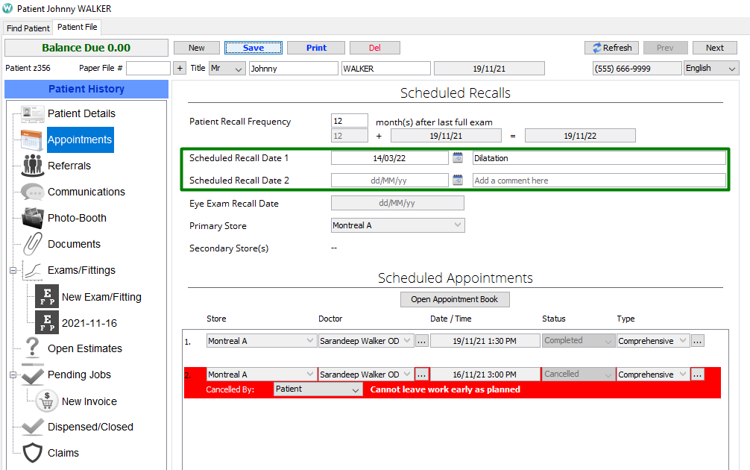This screenshot has width=750, height=470.
Task: Click the Scheduled Recall Date 1 field
Action: [389, 158]
